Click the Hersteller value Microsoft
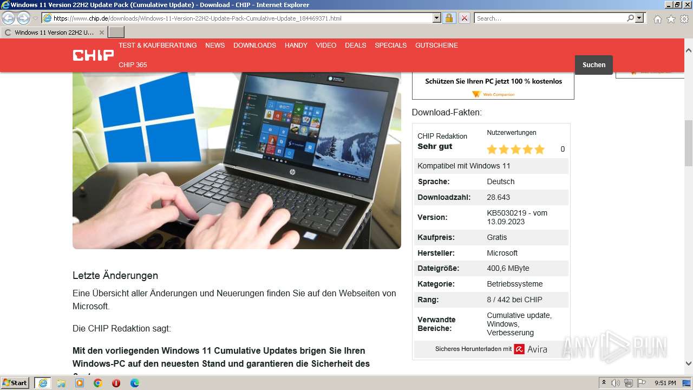 [502, 253]
